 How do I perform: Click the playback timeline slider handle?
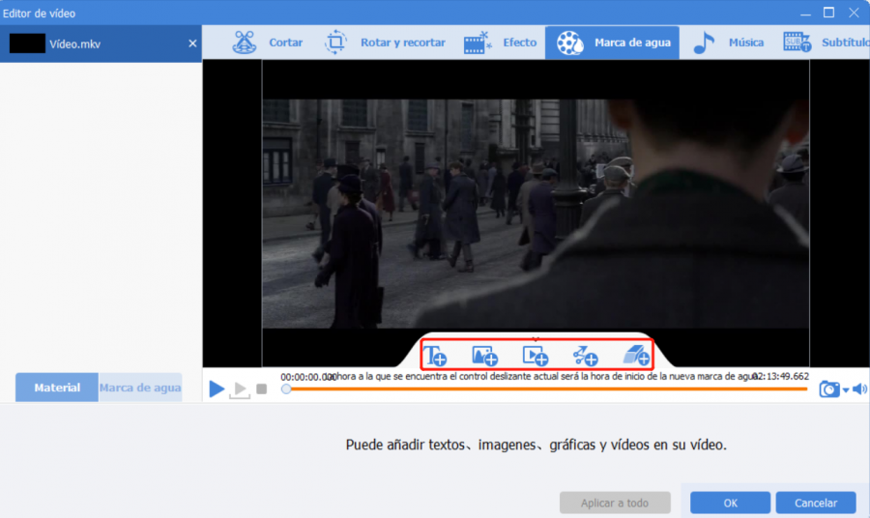[x=286, y=389]
